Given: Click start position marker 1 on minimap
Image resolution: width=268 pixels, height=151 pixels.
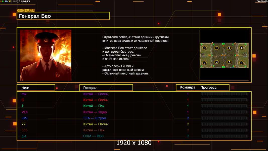Looking at the screenshot, I should 217,48.
